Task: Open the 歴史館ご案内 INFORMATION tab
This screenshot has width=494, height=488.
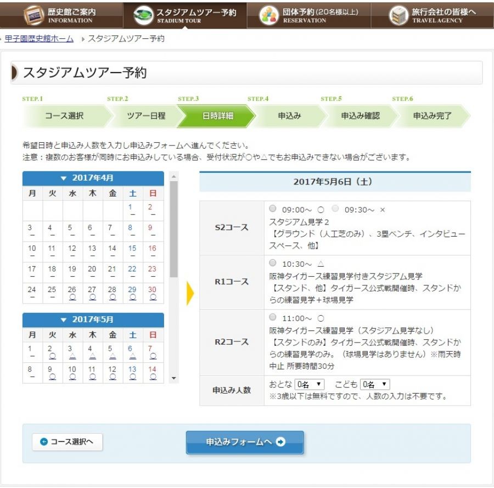Action: coord(61,15)
